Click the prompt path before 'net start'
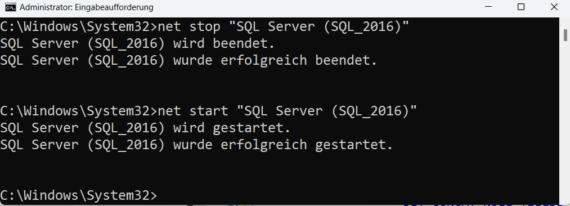The height and width of the screenshot is (206, 570). [x=79, y=111]
